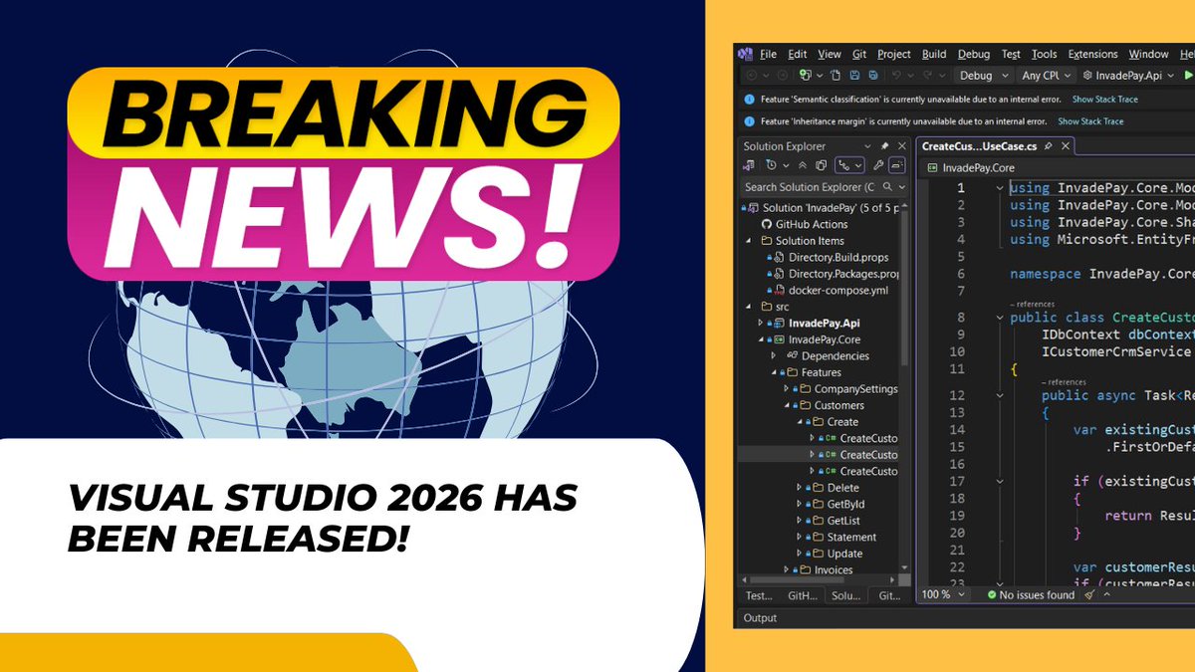Switch to the GitH... bottom tab
This screenshot has width=1195, height=672.
[x=803, y=595]
